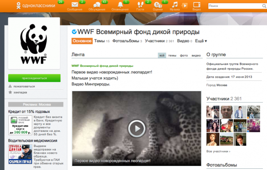Open the green WWF post author link
This screenshot has width=267, height=170.
(102, 66)
